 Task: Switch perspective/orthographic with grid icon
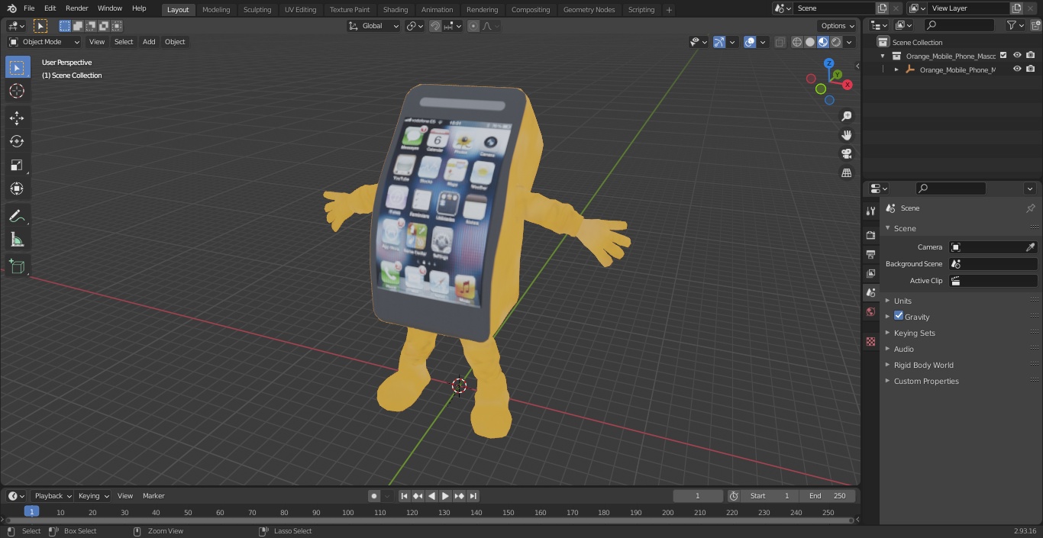coord(847,173)
